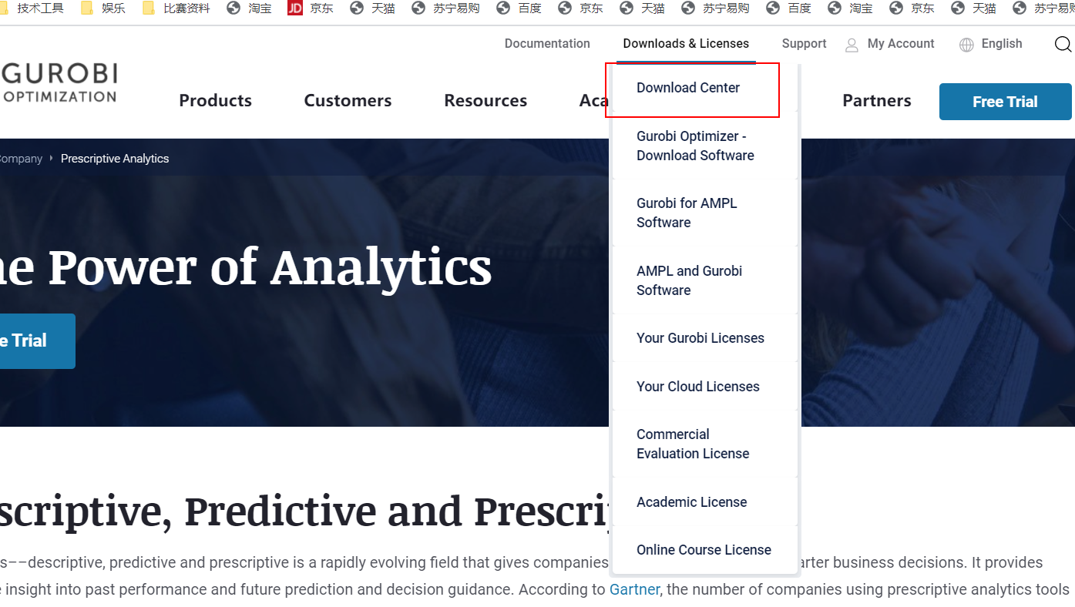The width and height of the screenshot is (1075, 607).
Task: Click the Company breadcrumb link
Action: click(21, 159)
